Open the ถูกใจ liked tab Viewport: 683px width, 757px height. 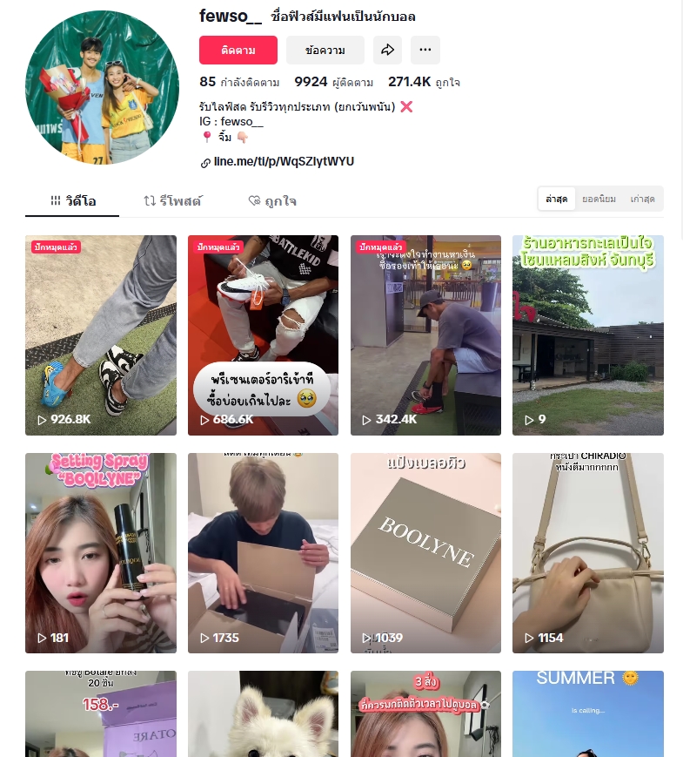point(272,201)
